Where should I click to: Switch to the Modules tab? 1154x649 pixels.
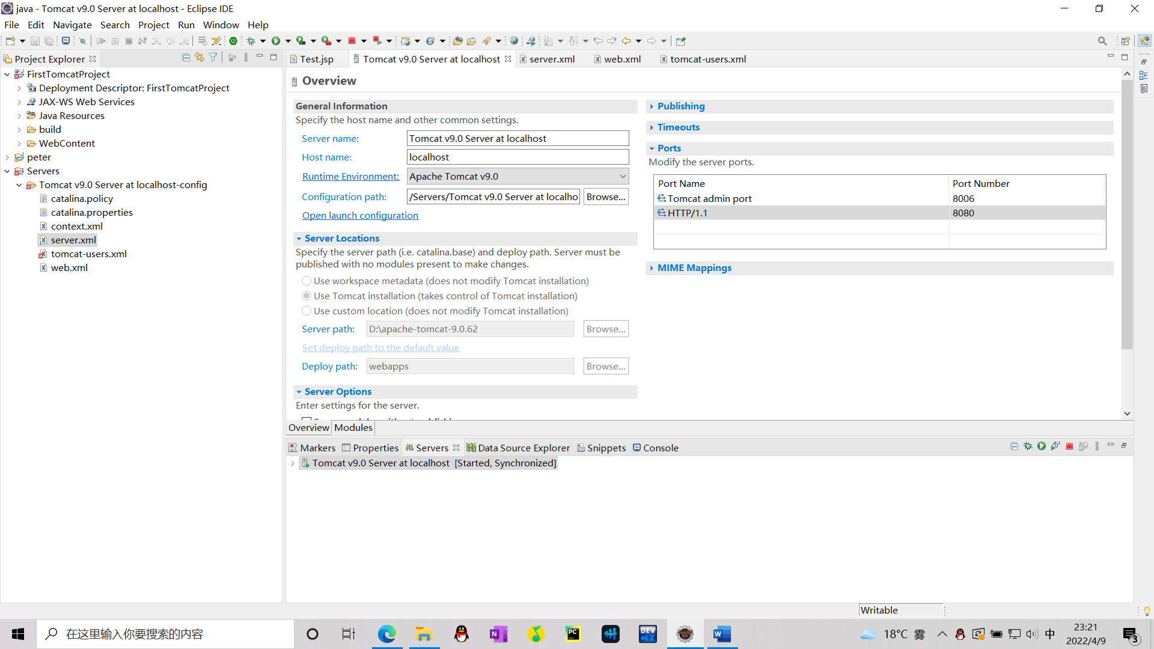[353, 427]
